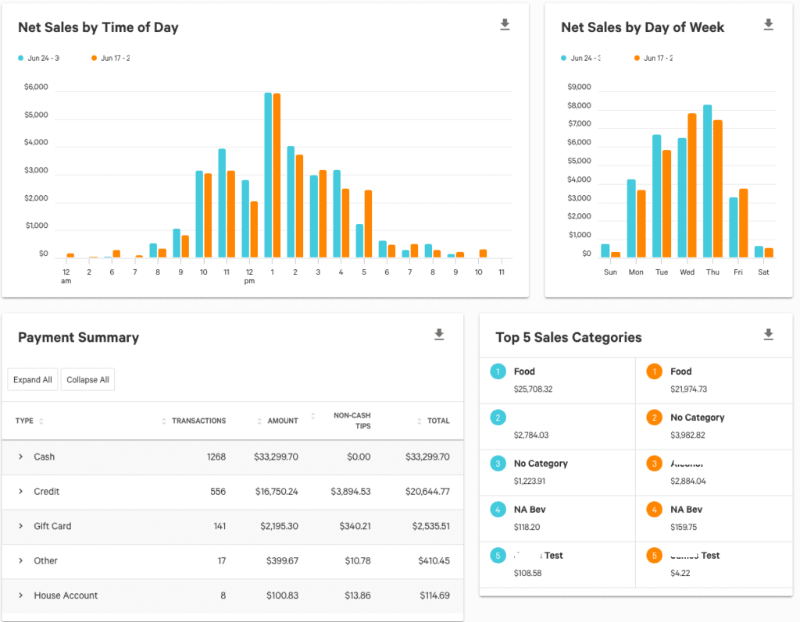Export the Payment Summary data
The height and width of the screenshot is (622, 800).
[439, 334]
